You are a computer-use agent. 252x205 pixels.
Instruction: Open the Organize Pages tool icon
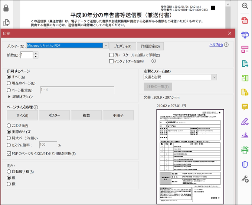245,49
